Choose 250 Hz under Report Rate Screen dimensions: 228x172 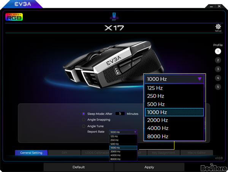click(123, 140)
